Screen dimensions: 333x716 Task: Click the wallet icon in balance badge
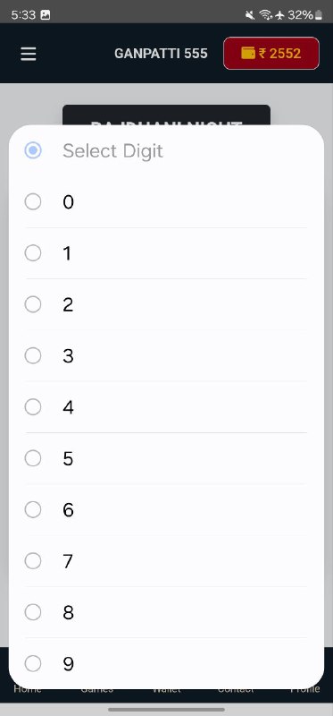point(248,54)
